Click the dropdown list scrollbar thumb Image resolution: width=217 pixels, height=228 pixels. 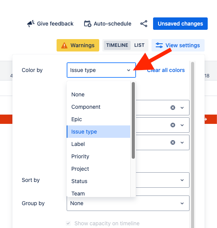[x=133, y=120]
